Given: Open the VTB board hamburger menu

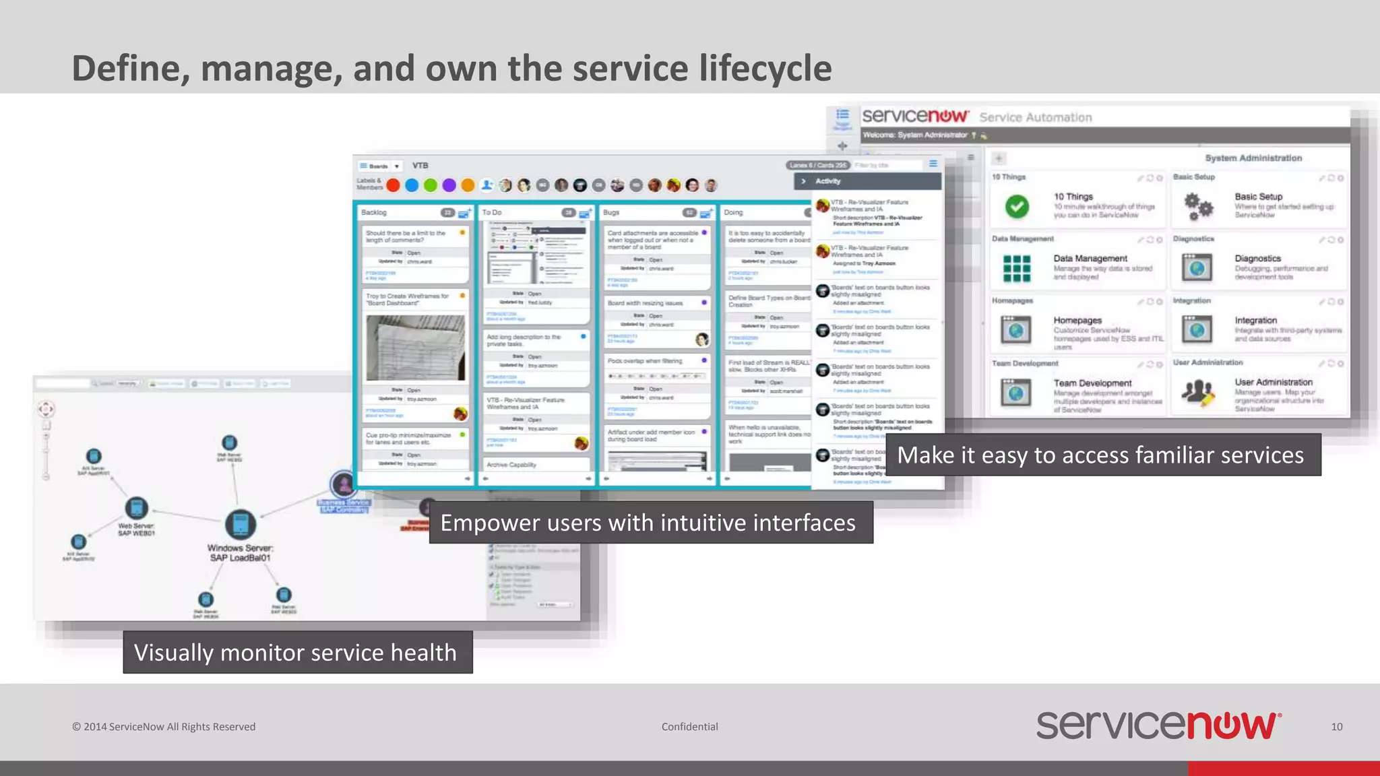Looking at the screenshot, I should tap(933, 164).
